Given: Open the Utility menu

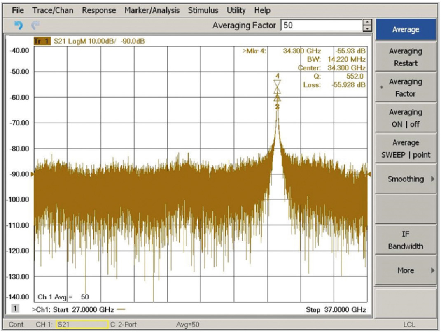Looking at the screenshot, I should [x=236, y=10].
